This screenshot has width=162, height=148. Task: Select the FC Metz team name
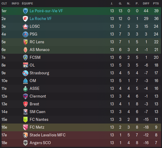[37, 127]
